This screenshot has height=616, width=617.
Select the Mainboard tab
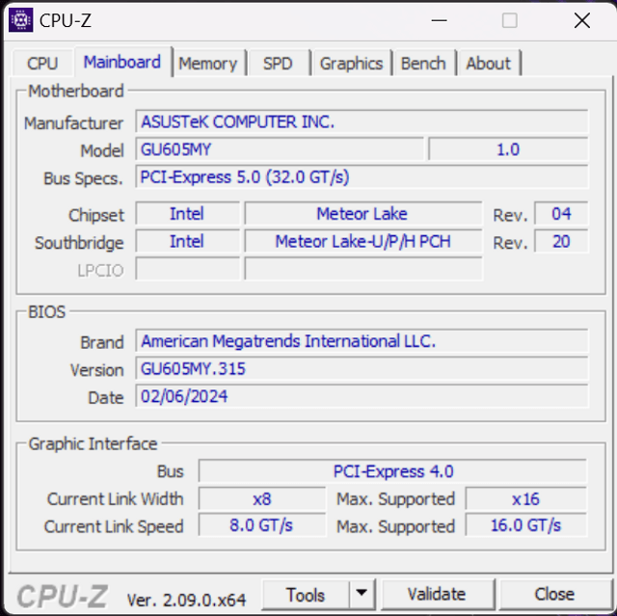[122, 63]
